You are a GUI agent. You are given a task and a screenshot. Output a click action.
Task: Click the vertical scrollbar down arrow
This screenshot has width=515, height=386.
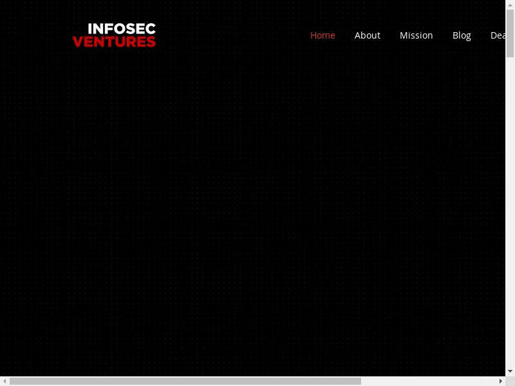[510, 371]
